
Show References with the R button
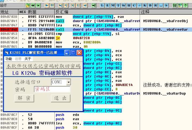tap(155, 6)
